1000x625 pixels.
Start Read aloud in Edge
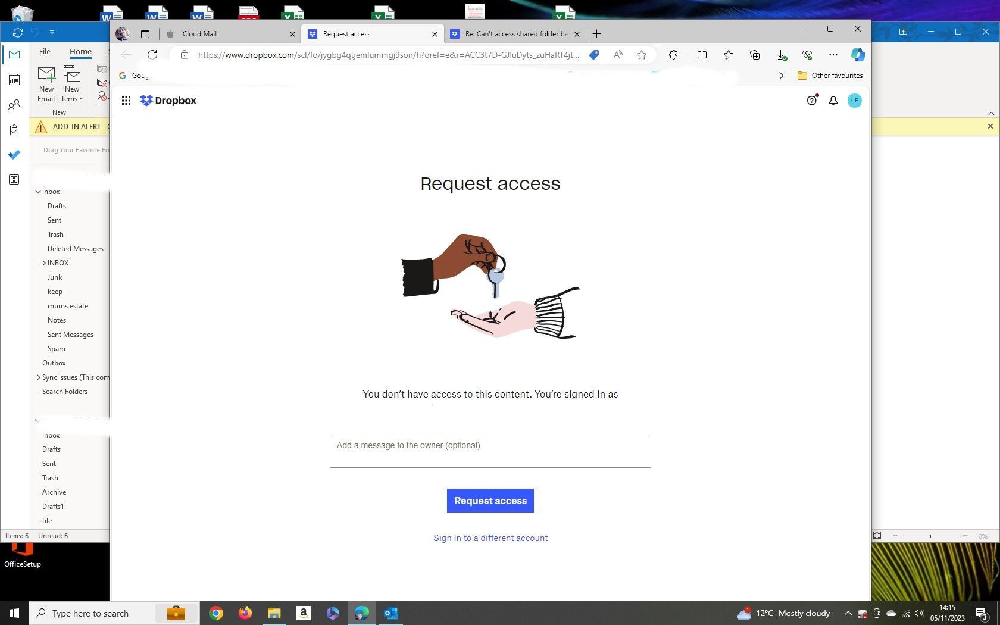click(618, 55)
